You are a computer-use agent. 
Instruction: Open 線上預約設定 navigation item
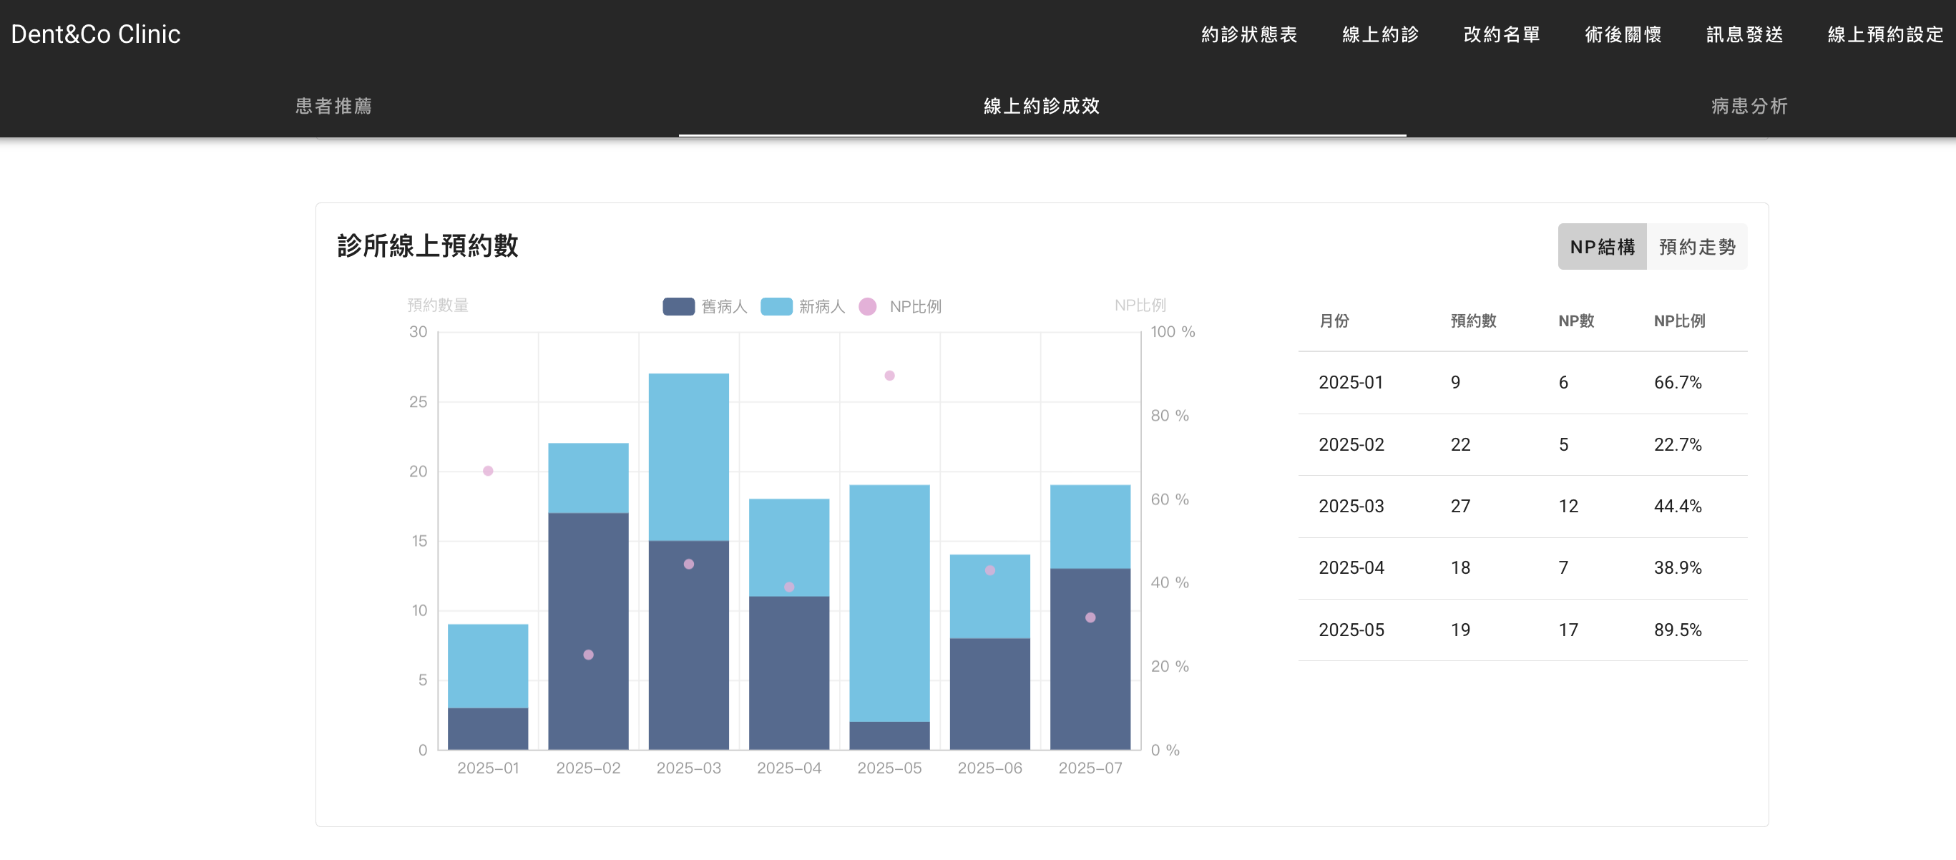(1884, 34)
